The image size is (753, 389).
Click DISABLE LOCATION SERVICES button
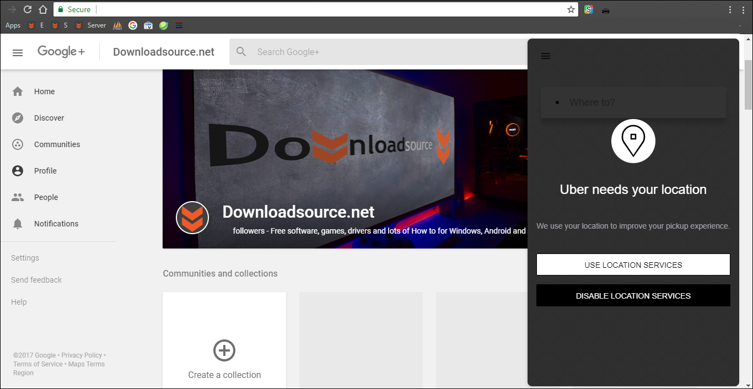pos(633,295)
